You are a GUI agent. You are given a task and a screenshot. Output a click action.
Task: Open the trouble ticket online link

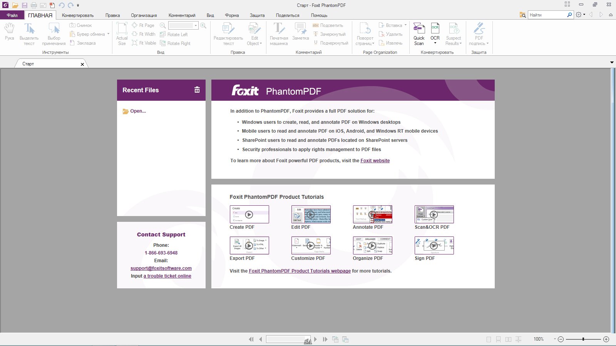pos(167,276)
